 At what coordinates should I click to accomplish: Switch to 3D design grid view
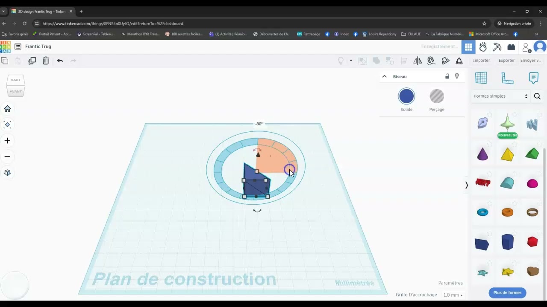tap(468, 47)
